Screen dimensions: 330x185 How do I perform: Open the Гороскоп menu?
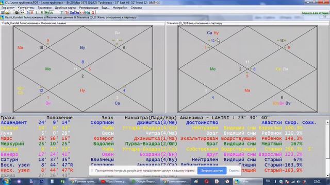click(8, 8)
